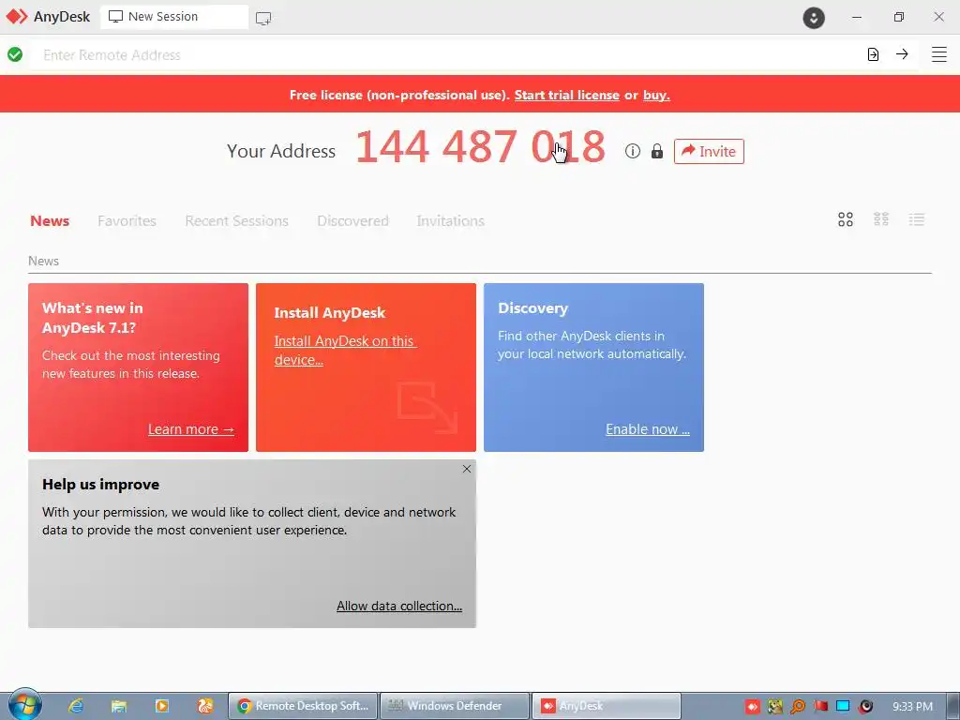960x720 pixels.
Task: Switch to the News tab
Action: tap(50, 220)
